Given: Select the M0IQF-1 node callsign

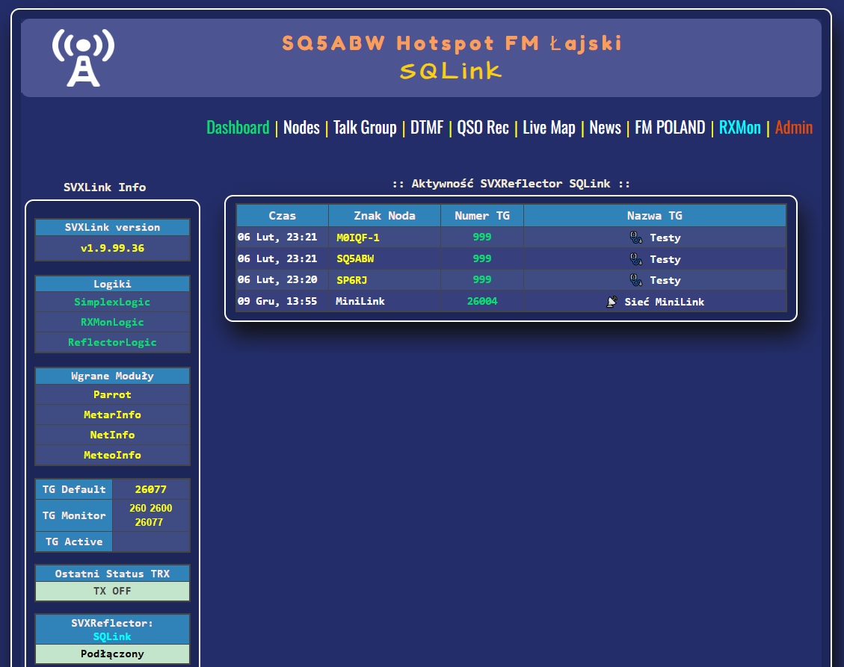Looking at the screenshot, I should [x=358, y=238].
